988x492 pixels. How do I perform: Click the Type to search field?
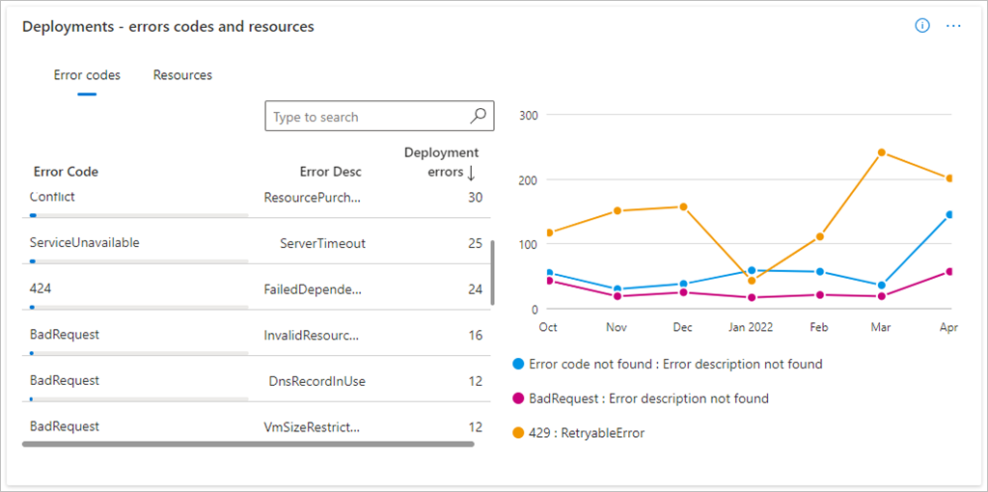click(x=367, y=117)
